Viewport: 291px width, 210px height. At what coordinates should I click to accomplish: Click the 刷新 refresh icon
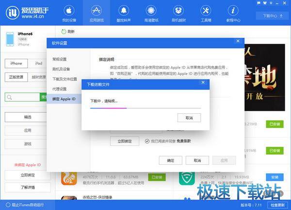64,32
